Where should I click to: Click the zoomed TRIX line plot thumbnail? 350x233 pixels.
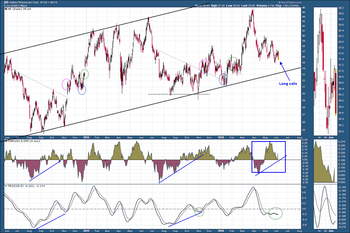click(x=325, y=207)
